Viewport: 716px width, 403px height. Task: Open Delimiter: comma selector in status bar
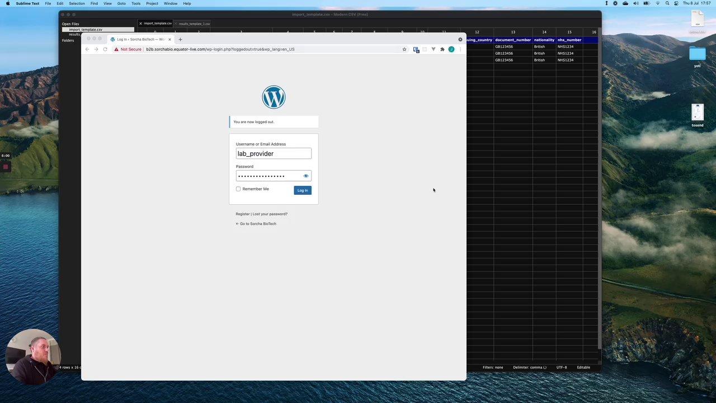click(529, 367)
